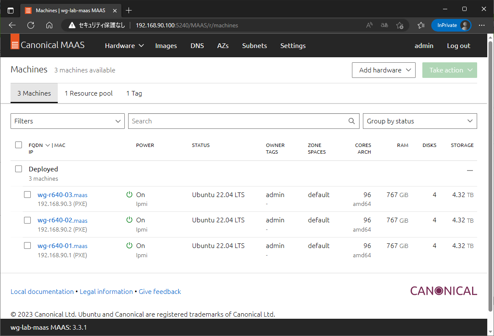Open the Settings page
This screenshot has width=494, height=336.
point(293,45)
